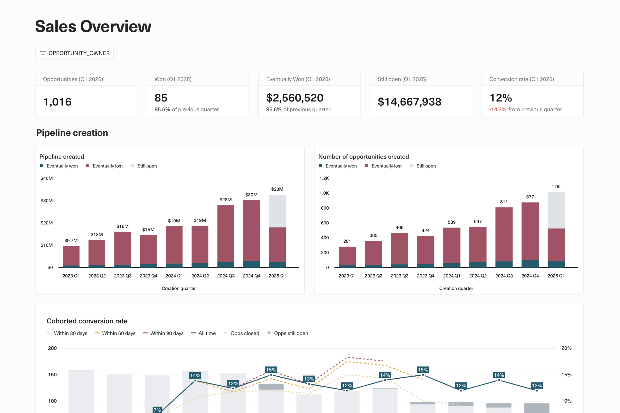The image size is (620, 413).
Task: Click the 2024 Q3 $28M pipeline bar
Action: tap(226, 236)
